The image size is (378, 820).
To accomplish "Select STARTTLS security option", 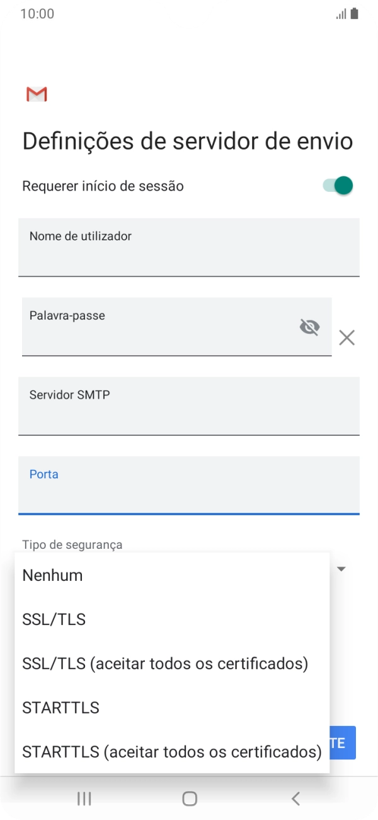I will point(60,707).
